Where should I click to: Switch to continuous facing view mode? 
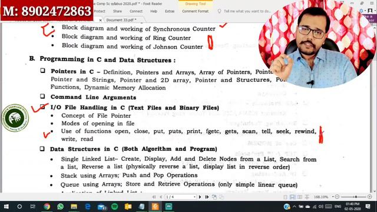coord(307,197)
